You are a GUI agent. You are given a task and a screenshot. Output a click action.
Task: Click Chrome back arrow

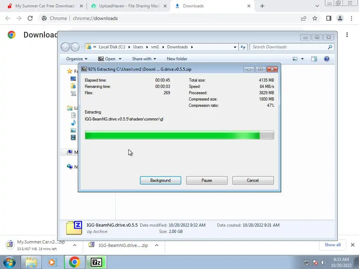8,18
